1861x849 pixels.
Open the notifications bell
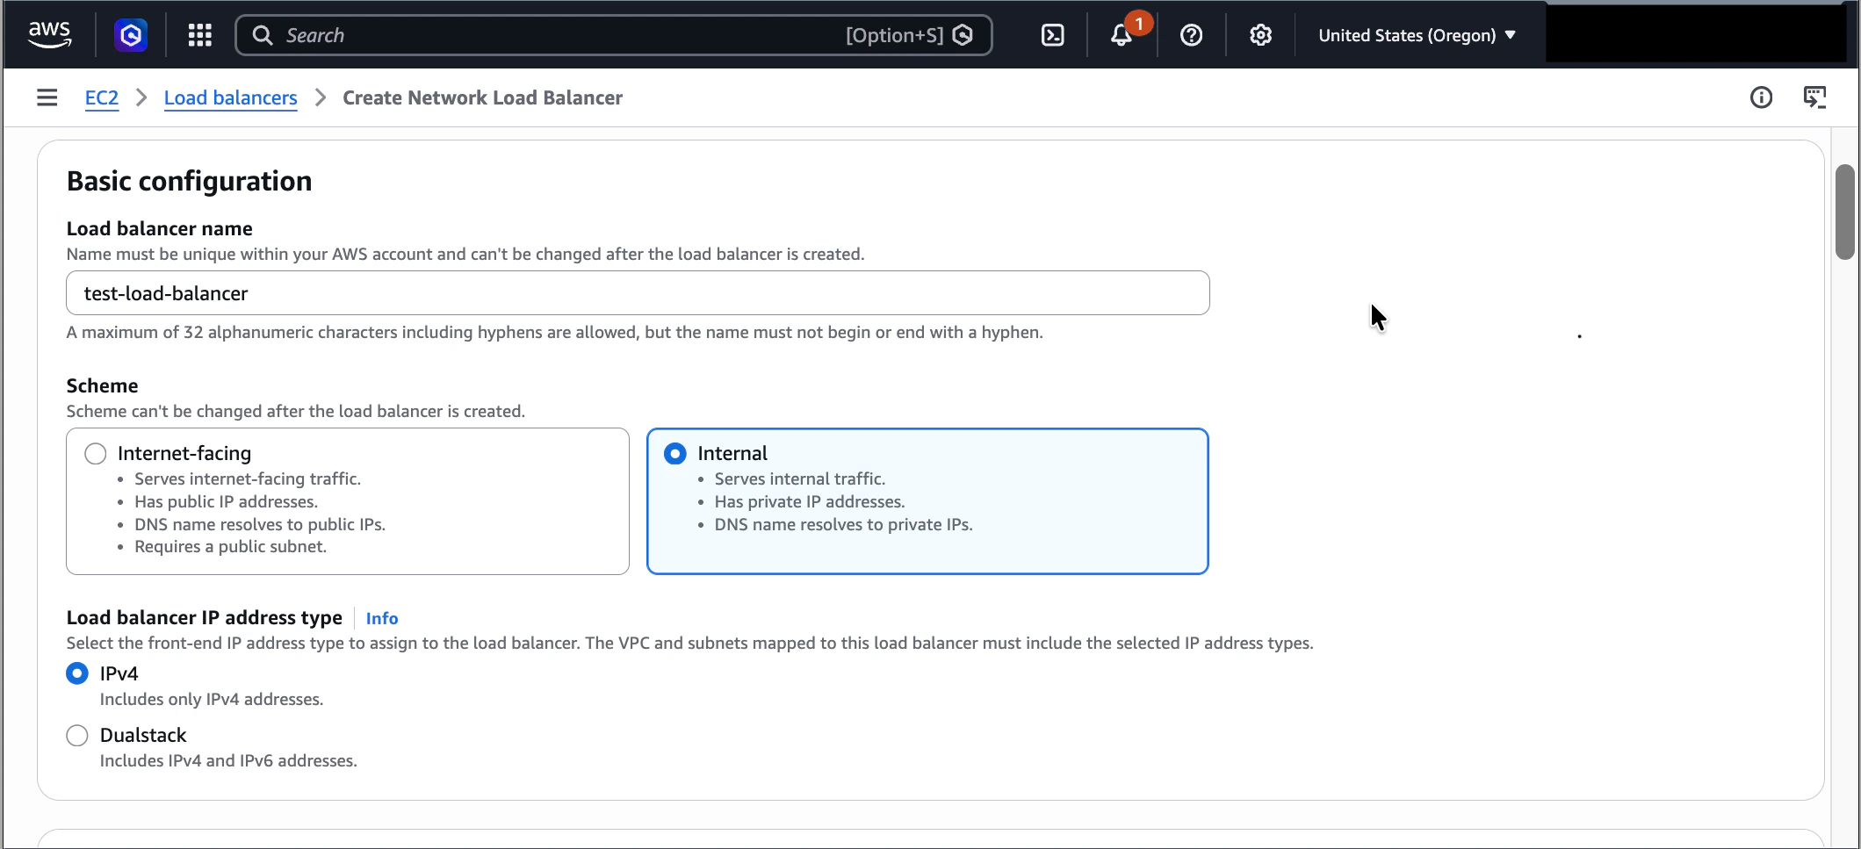coord(1121,36)
